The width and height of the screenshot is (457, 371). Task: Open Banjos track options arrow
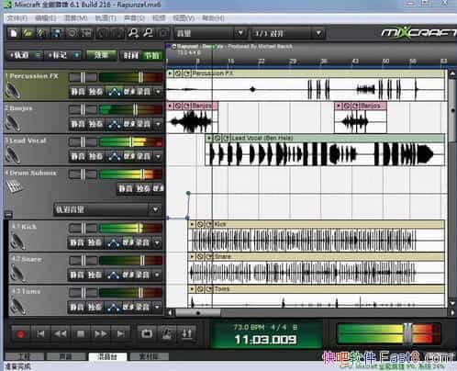(158, 124)
